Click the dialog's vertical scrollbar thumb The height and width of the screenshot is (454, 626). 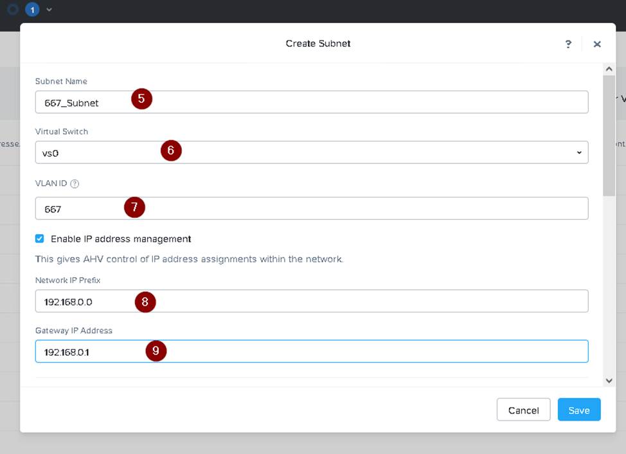click(609, 135)
